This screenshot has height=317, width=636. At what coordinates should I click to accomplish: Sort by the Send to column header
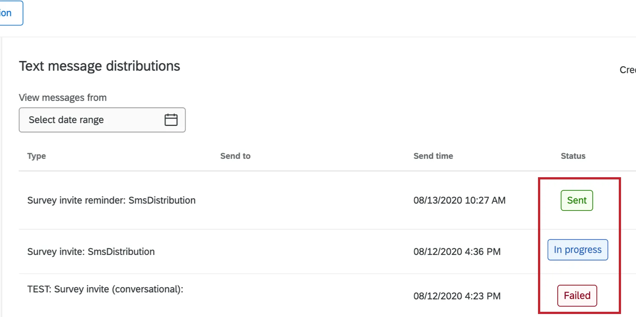(235, 156)
